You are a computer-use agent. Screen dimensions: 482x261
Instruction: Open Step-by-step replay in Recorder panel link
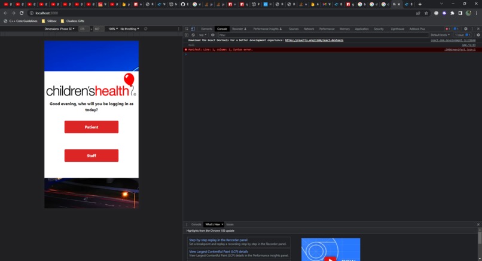coord(218,240)
